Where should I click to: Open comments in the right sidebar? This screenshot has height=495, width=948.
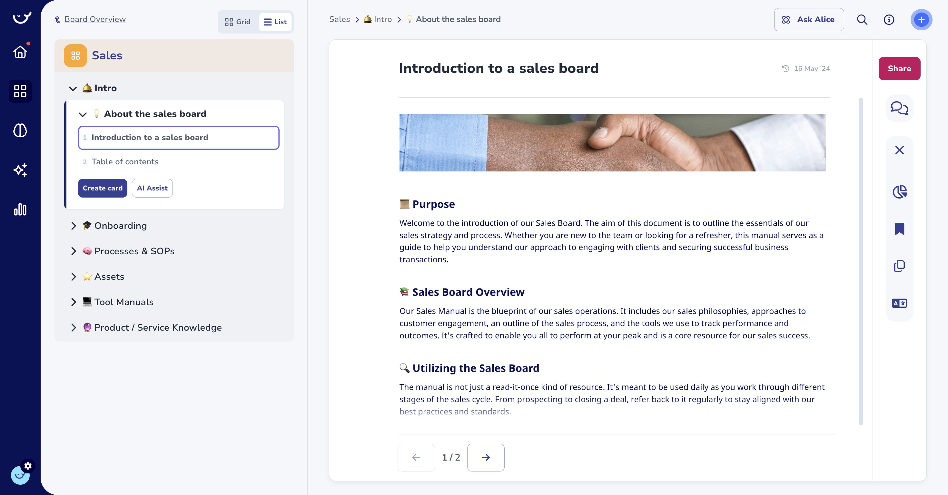pos(899,108)
